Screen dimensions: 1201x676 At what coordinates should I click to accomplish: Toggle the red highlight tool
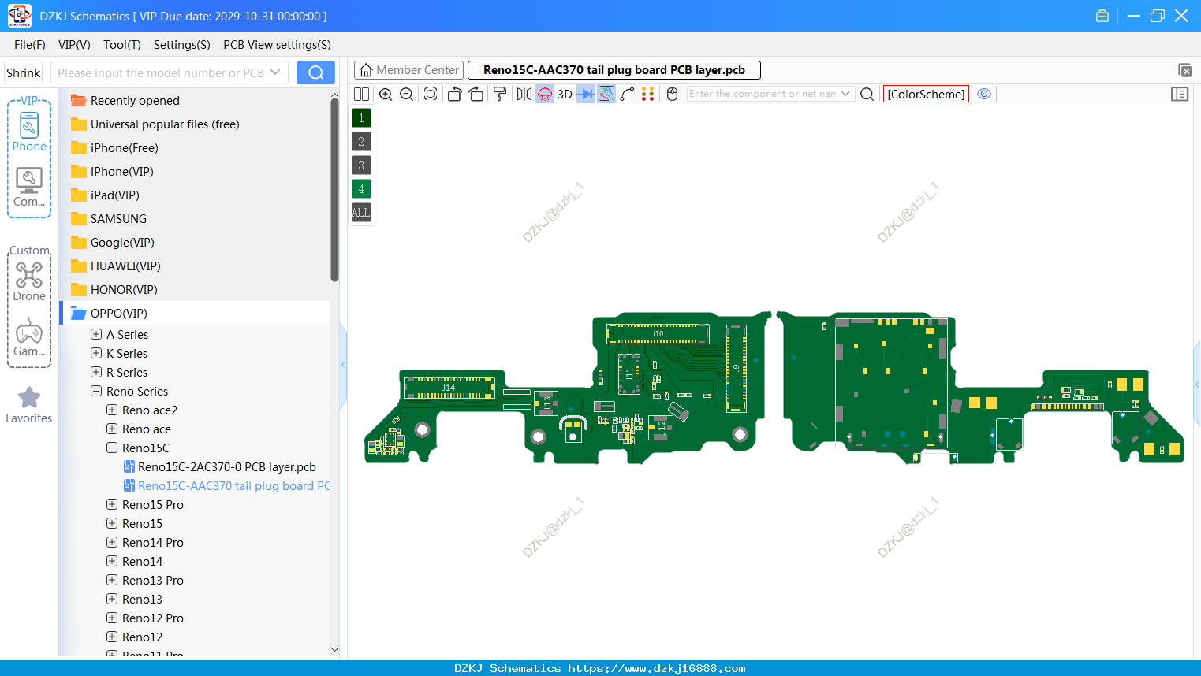[x=545, y=94]
